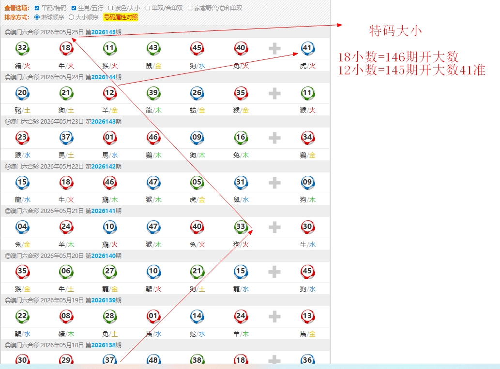
Task: Open the 2026141 period number link
Action: [103, 211]
